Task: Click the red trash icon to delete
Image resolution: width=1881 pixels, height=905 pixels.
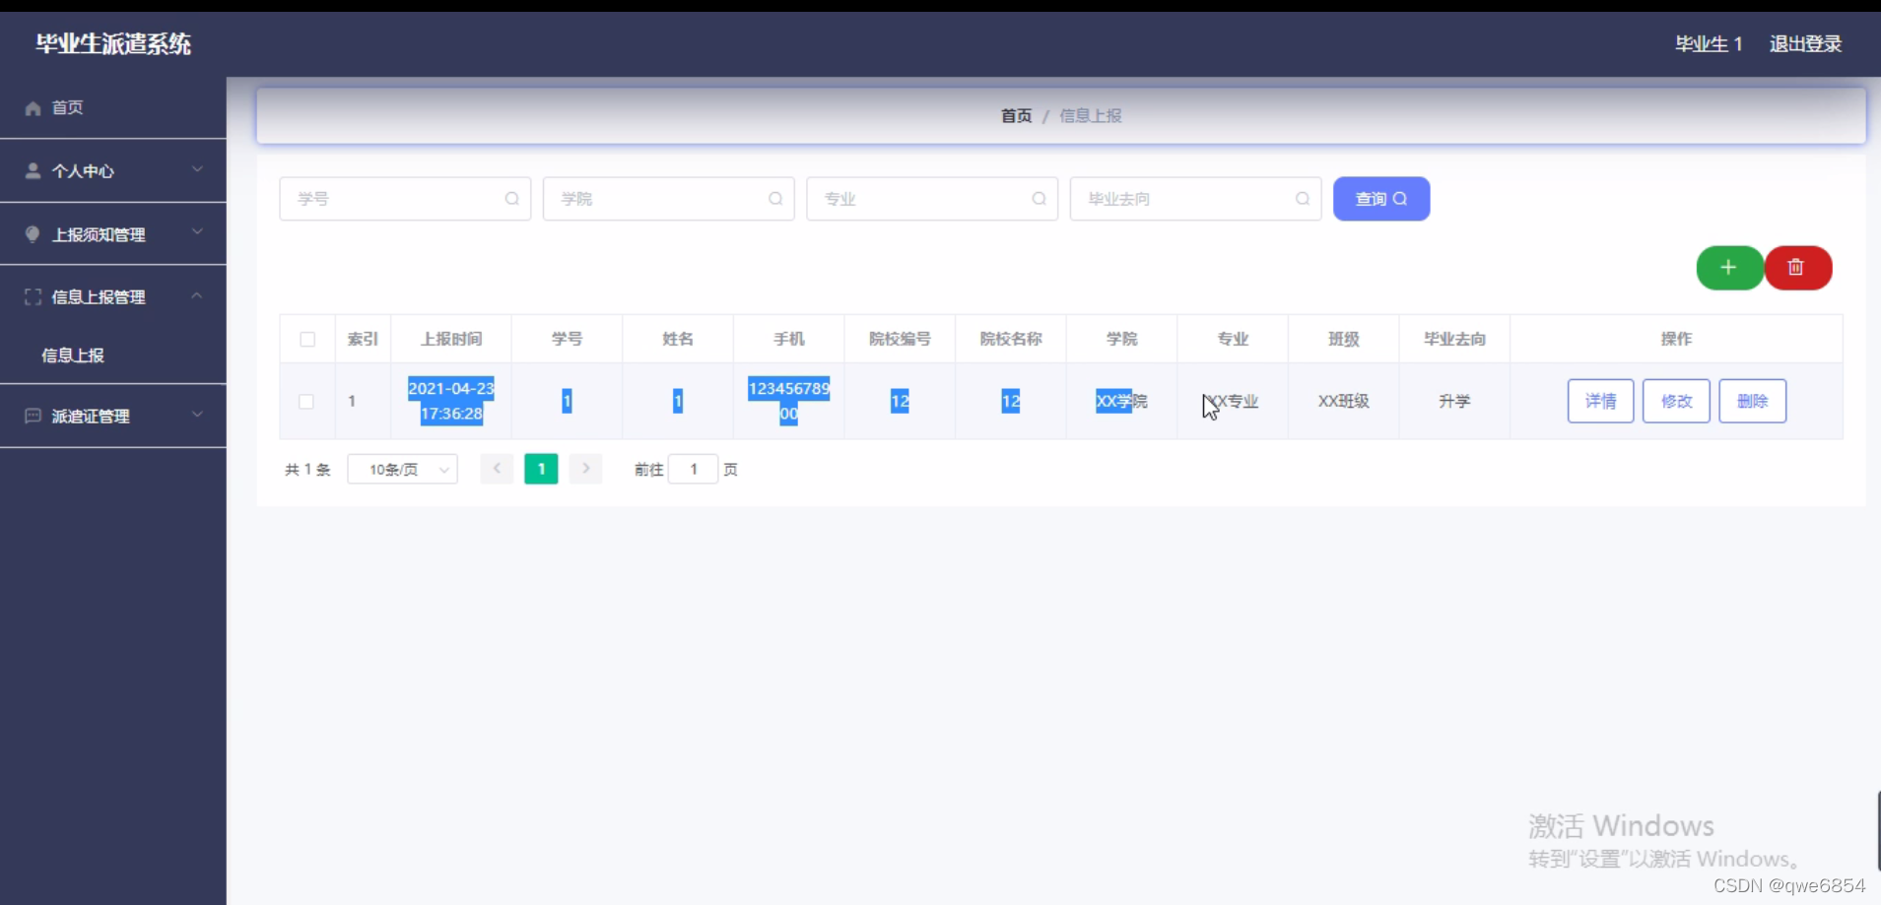Action: coord(1797,268)
